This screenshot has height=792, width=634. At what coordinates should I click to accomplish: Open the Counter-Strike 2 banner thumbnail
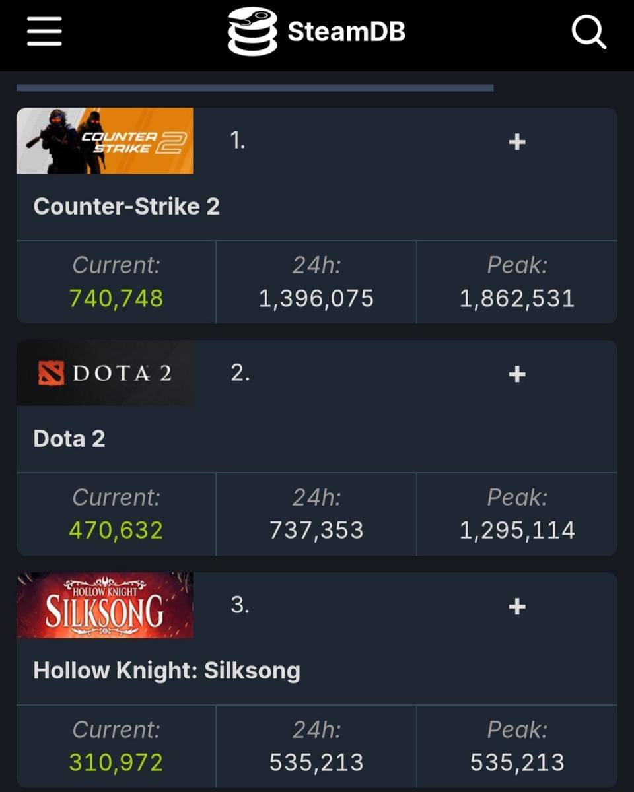pyautogui.click(x=104, y=141)
